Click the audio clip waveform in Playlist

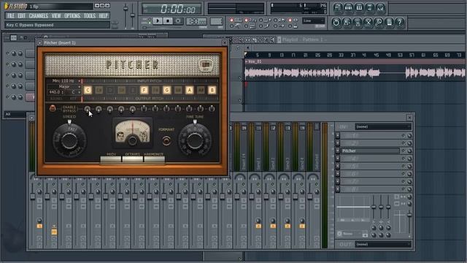[355, 72]
